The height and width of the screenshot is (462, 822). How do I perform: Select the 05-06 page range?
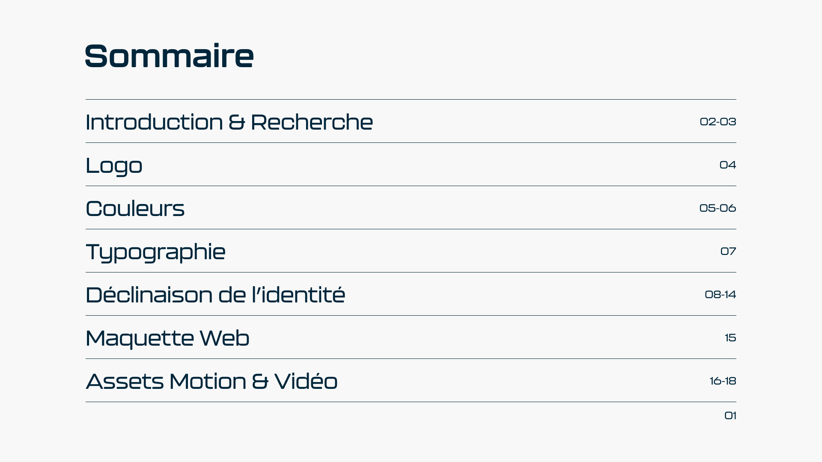[x=718, y=208]
